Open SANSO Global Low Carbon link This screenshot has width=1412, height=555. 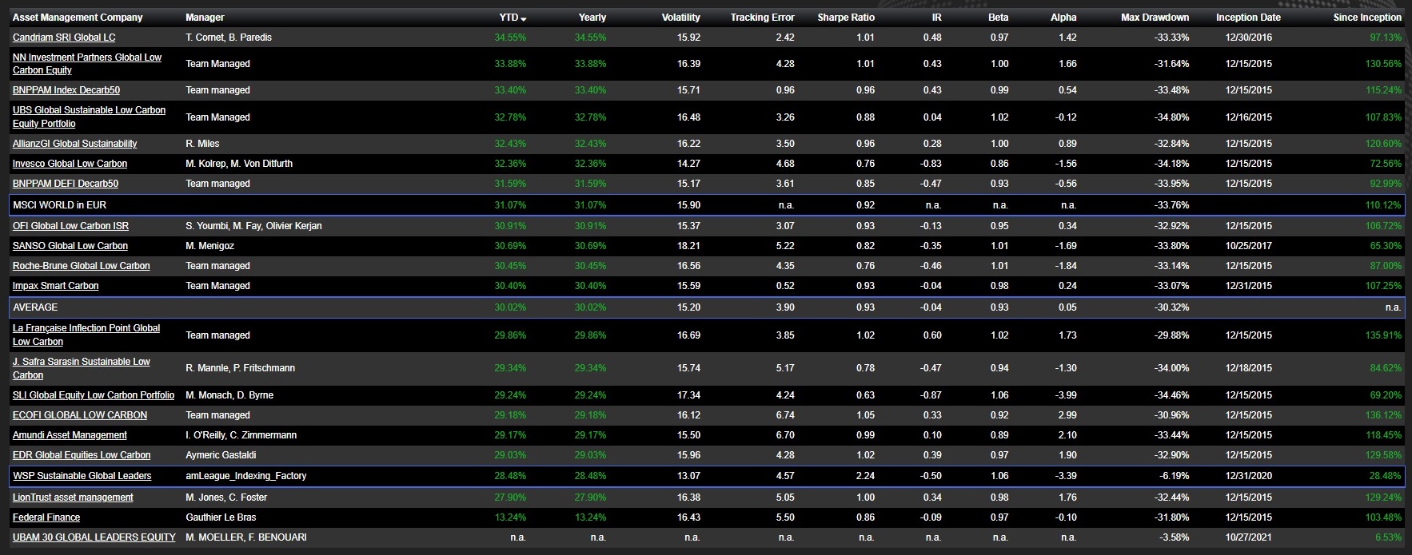70,246
